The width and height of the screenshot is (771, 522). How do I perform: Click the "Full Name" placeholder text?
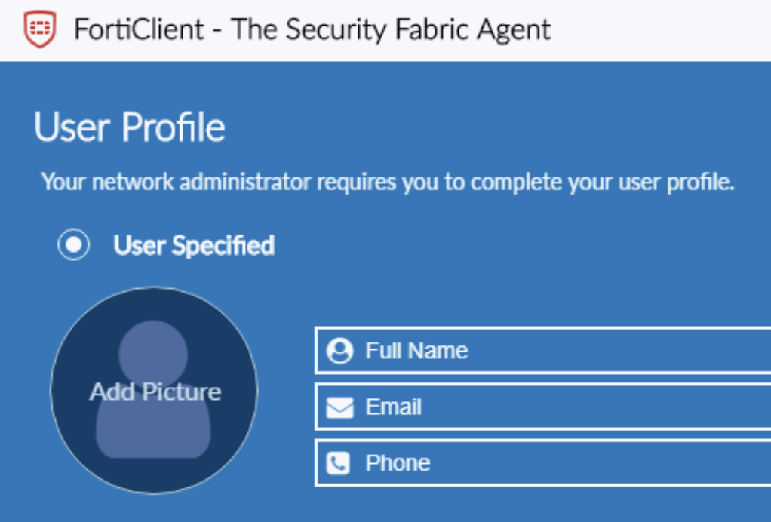[x=416, y=351]
